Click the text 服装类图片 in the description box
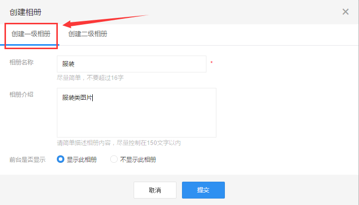 point(77,98)
